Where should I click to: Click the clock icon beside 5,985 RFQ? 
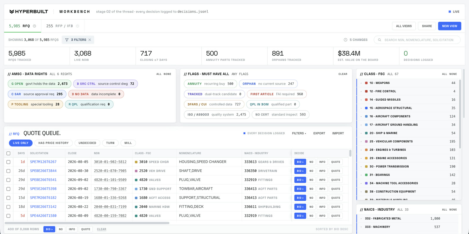click(x=34, y=26)
